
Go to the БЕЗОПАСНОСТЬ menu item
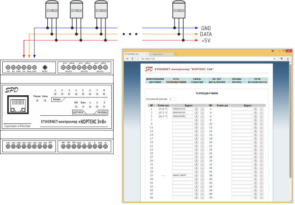[257, 82]
